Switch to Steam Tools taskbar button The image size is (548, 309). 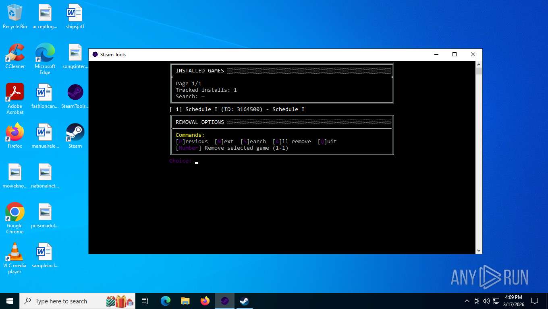point(225,301)
